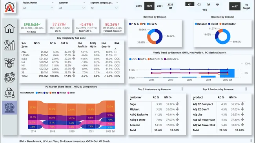Screen dimensions: 255x143
Task: Click the AtliQ logo icon
Action: click(9, 7)
